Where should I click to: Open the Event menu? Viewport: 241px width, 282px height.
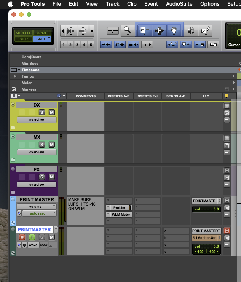(x=151, y=4)
